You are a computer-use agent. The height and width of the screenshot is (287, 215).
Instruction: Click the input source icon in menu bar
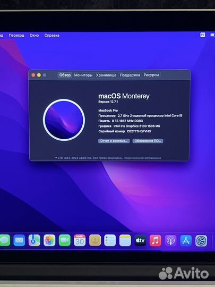(203, 35)
